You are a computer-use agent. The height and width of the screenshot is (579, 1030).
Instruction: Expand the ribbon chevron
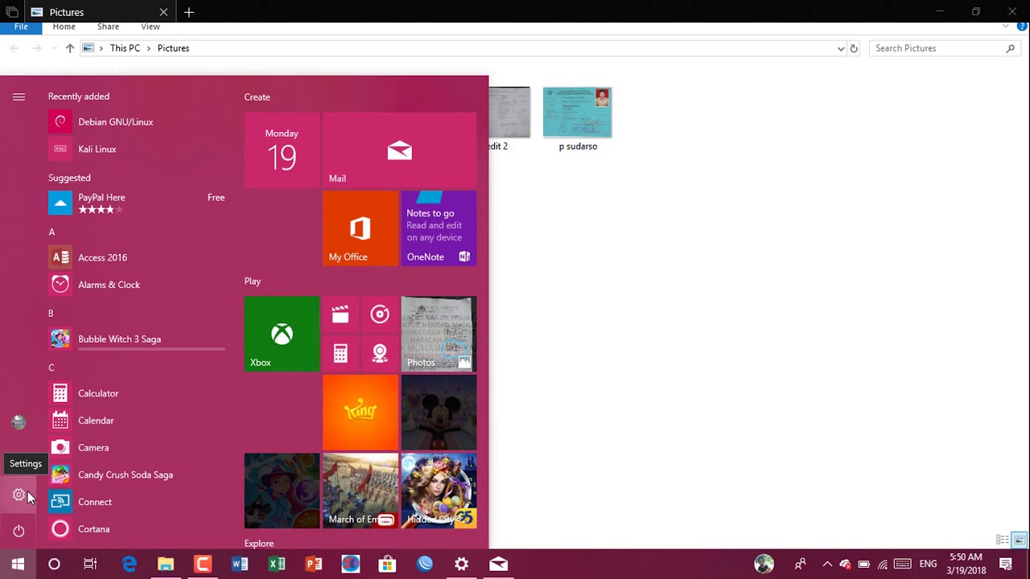coord(1006,27)
